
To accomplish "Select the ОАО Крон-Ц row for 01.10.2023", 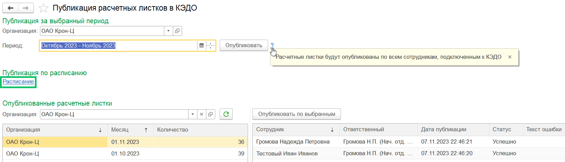I will [x=125, y=153].
